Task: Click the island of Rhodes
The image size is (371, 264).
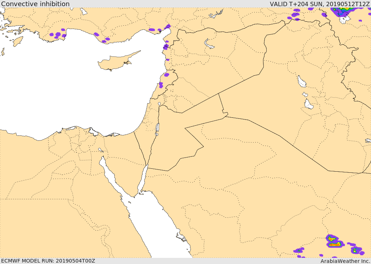Action: (17, 41)
